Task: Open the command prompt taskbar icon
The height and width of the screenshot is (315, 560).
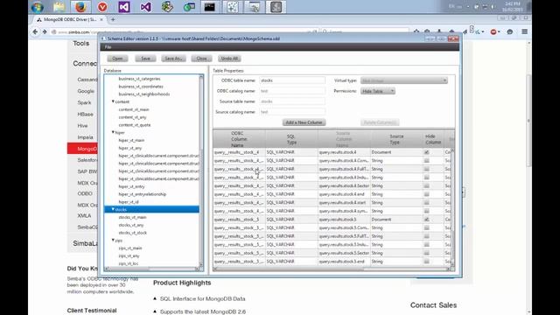Action: pyautogui.click(x=210, y=7)
